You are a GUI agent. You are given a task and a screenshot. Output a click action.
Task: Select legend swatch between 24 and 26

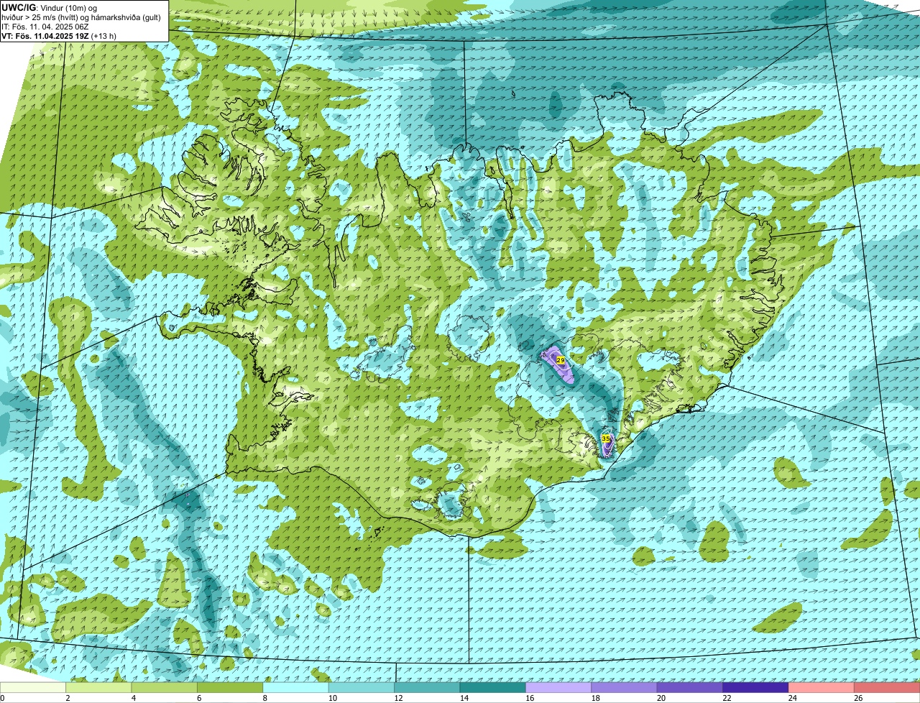click(x=821, y=688)
